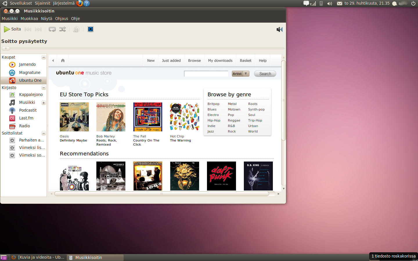Open the Browse store tab
This screenshot has height=261, width=418.
point(194,61)
